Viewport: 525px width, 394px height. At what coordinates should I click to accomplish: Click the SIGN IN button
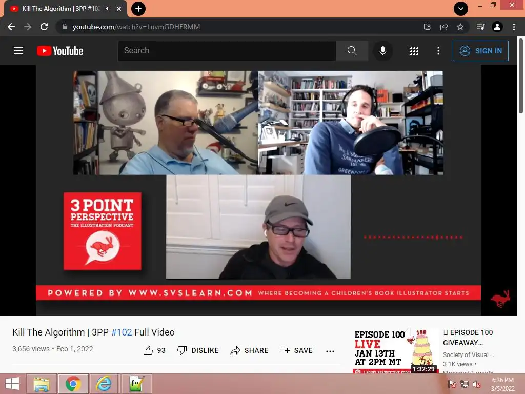point(480,51)
